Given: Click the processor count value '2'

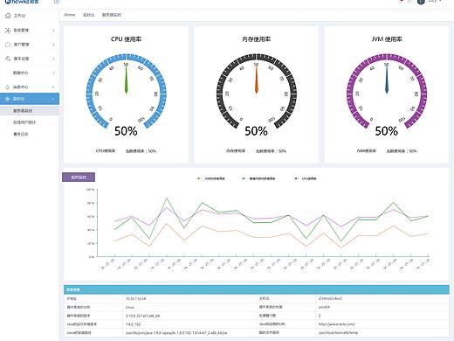Looking at the screenshot, I should 320,316.
